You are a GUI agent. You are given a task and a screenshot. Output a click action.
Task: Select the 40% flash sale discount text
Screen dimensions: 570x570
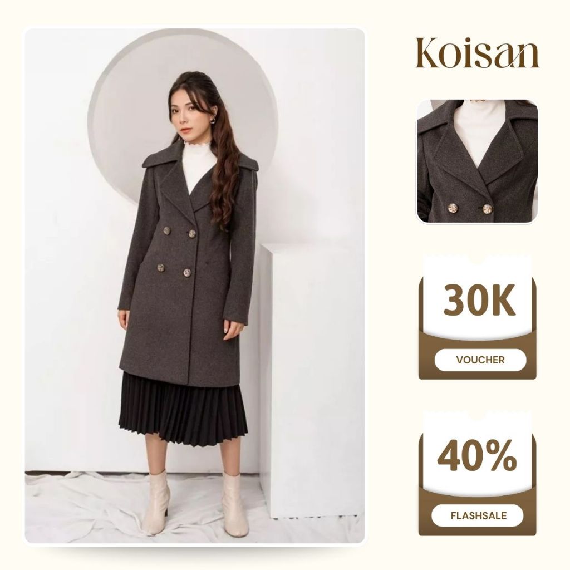(476, 455)
